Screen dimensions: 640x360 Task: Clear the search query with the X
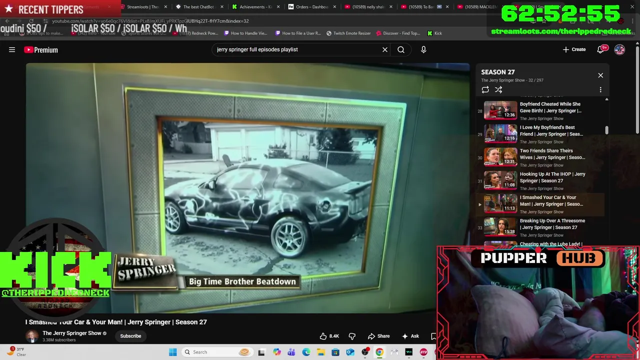click(385, 49)
